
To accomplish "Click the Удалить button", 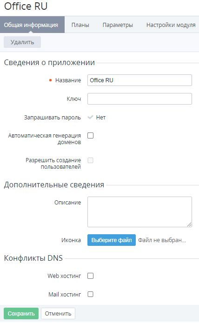I will point(22,42).
